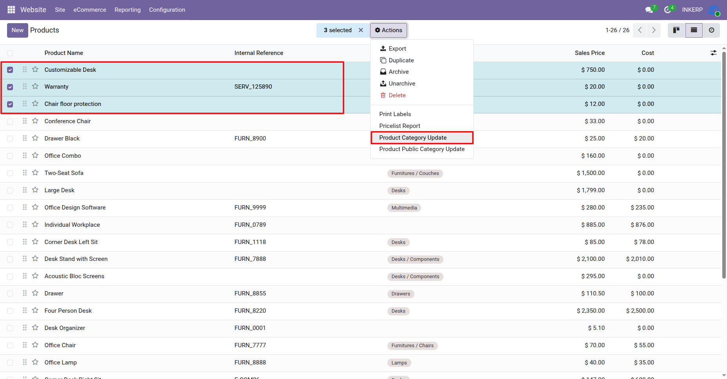Open optional columns settings icon
Screen dimensions: 727x379
click(713, 53)
